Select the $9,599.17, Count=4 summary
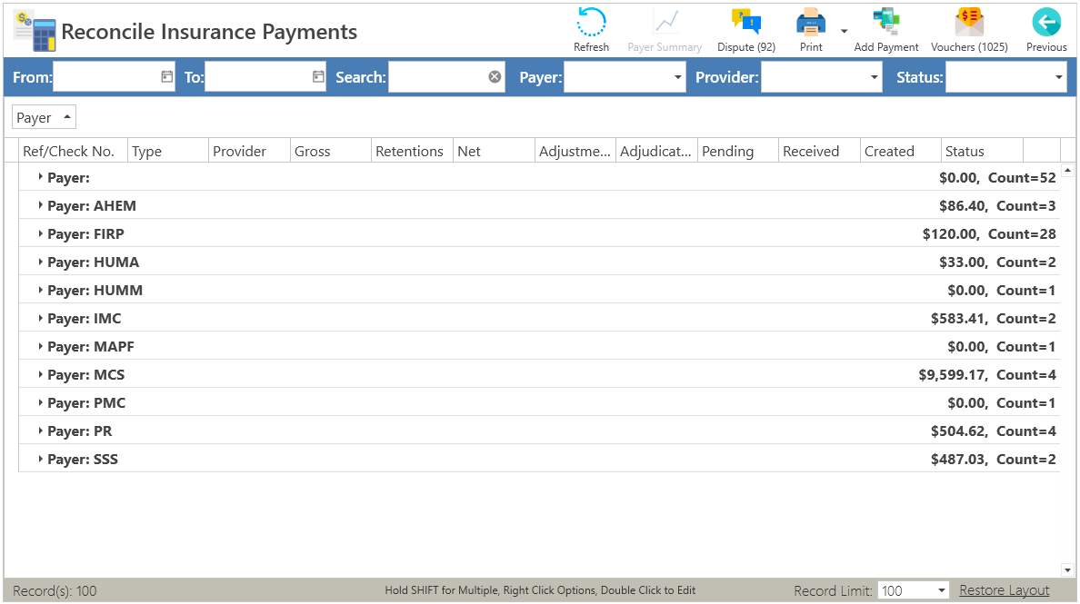This screenshot has height=604, width=1080. click(987, 375)
